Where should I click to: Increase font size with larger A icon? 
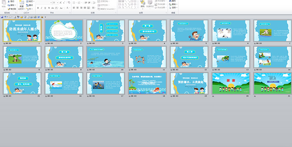60,3
